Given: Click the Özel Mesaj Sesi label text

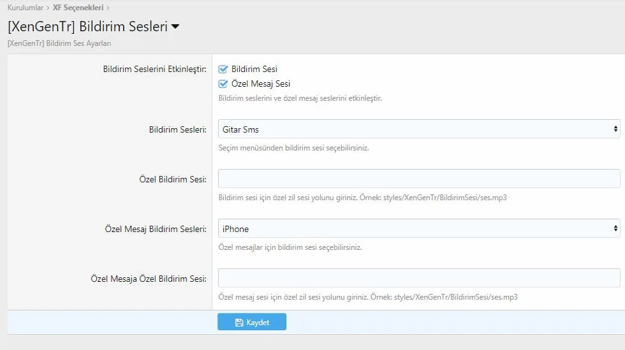Looking at the screenshot, I should [261, 84].
